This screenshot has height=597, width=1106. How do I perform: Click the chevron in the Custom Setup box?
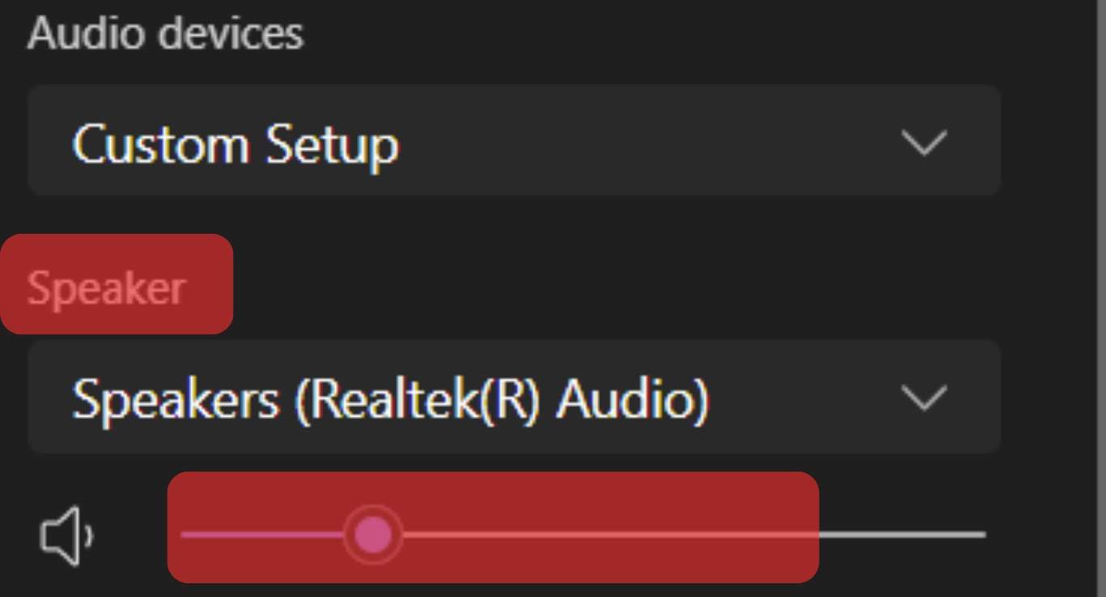(924, 143)
